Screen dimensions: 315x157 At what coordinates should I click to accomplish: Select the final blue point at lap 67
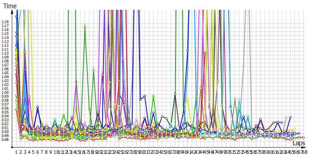pos(299,133)
